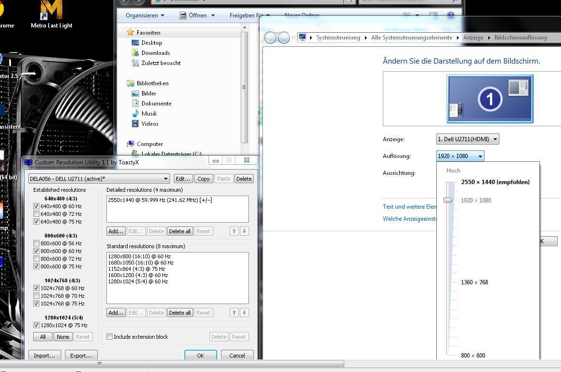This screenshot has height=372, width=561.
Task: Expand Systemsteuerung breadcrumb arrow
Action: coord(365,38)
